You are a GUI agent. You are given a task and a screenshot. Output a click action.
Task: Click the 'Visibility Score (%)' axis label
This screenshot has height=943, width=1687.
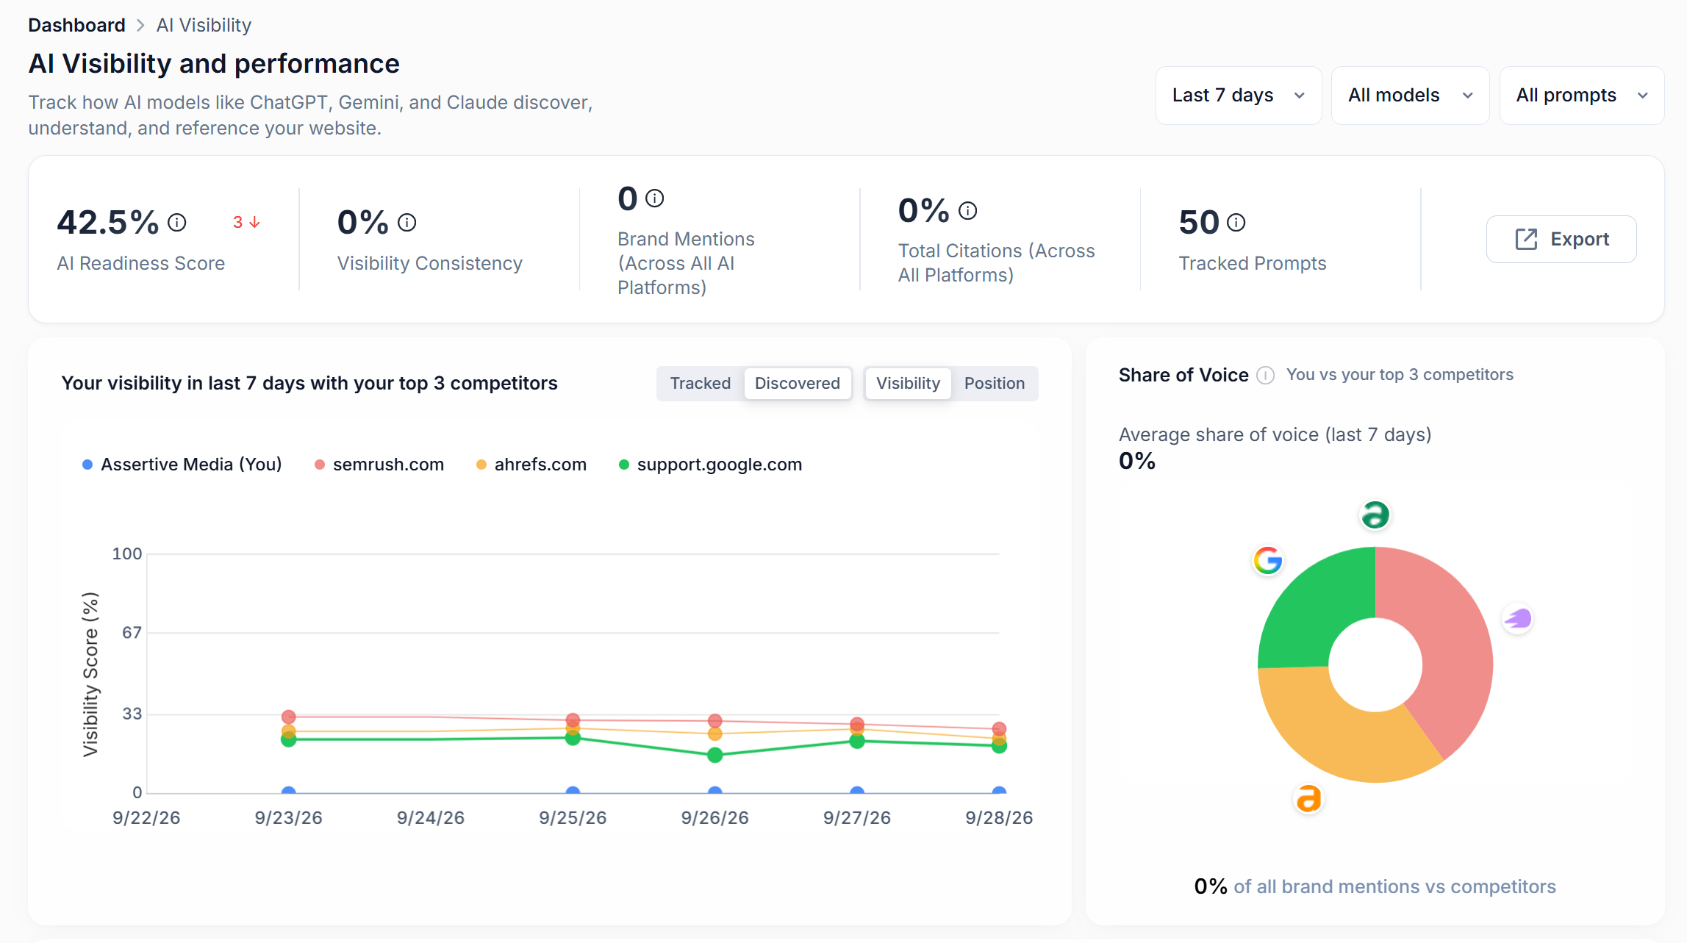pos(90,674)
